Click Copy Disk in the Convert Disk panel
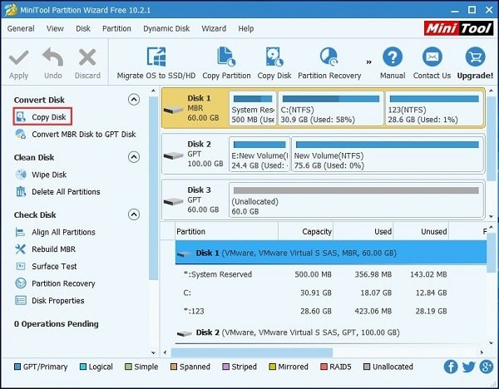This screenshot has width=499, height=389. [42, 116]
